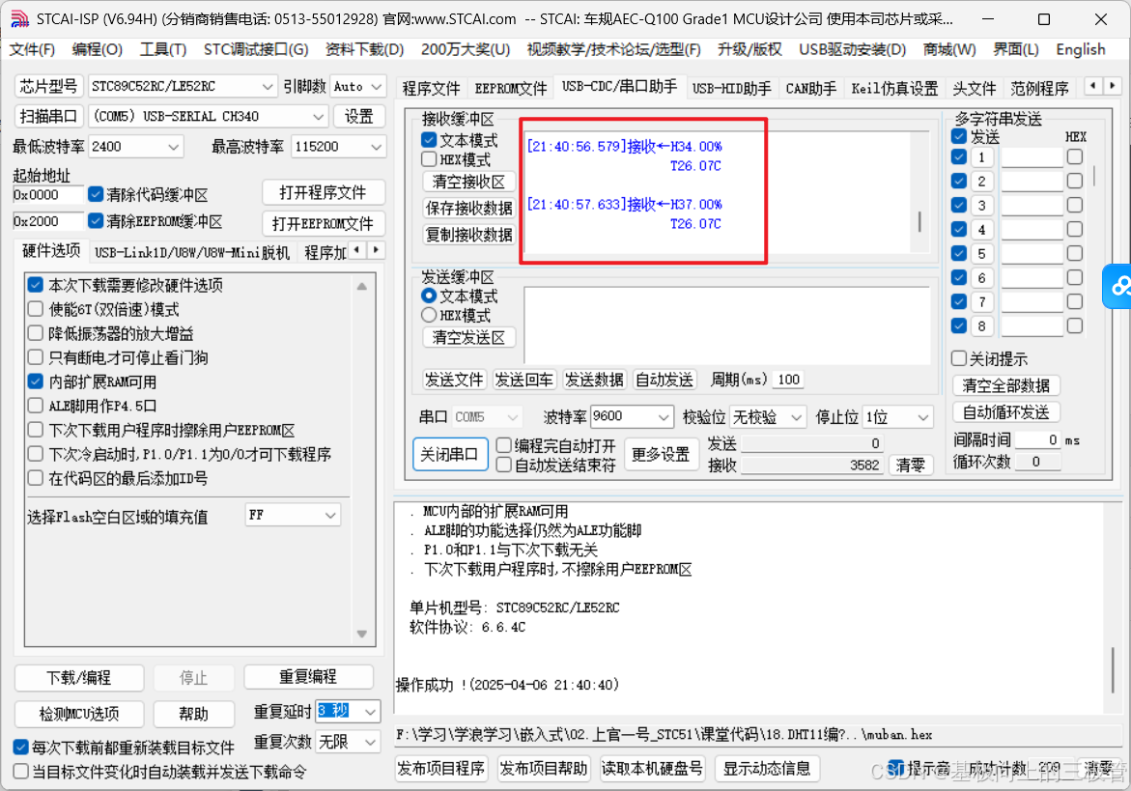Viewport: 1131px width, 791px height.
Task: Check 当目标文件变化时自动装载并发送下载命令
Action: pyautogui.click(x=21, y=772)
